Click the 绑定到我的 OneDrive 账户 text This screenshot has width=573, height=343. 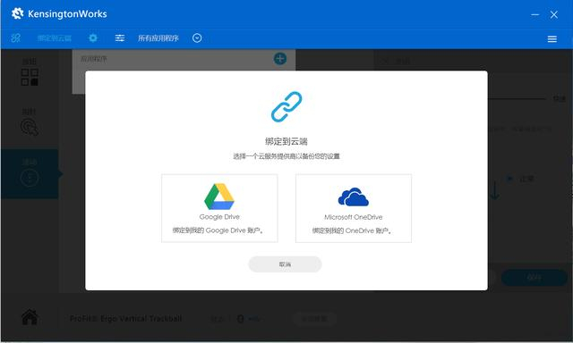(x=352, y=230)
